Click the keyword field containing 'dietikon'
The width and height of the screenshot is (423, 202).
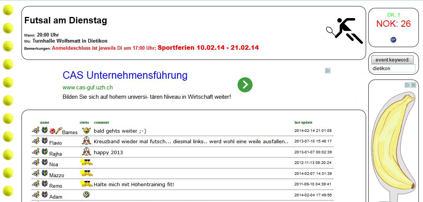(x=393, y=68)
